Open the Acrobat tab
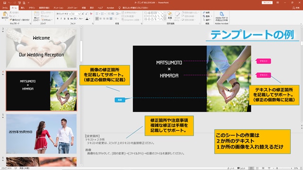 [110, 8]
